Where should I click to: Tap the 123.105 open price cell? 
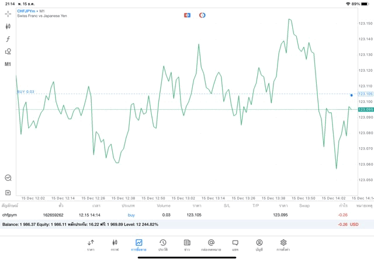(x=194, y=215)
